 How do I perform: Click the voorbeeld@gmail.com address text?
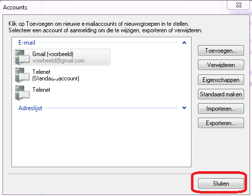[59, 61]
